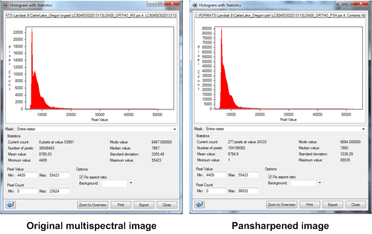Select Number of pixels 38548483 value
372x234 pixels.
[47, 148]
